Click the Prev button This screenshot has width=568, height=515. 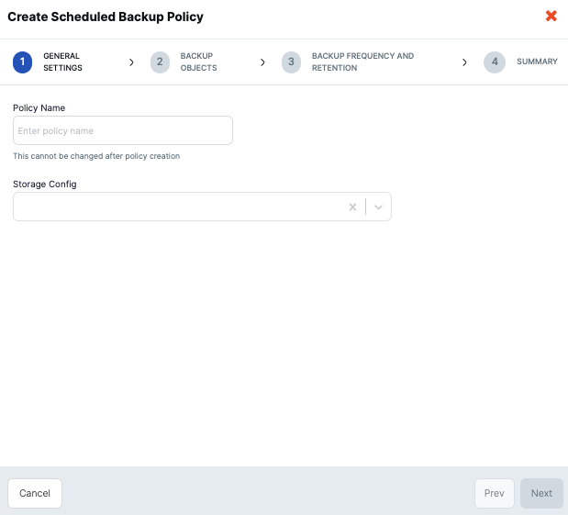tap(494, 493)
